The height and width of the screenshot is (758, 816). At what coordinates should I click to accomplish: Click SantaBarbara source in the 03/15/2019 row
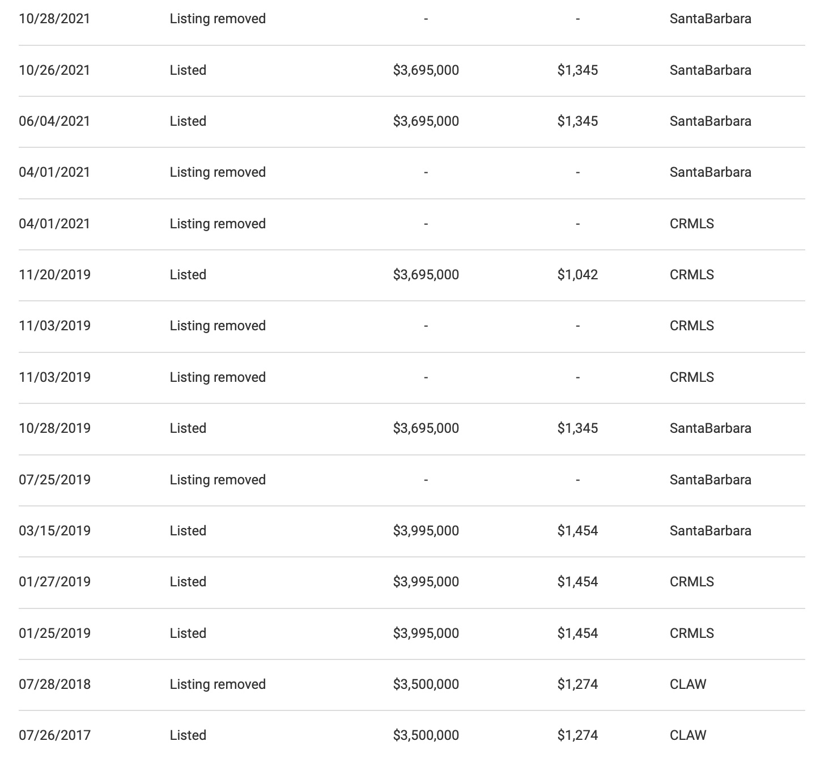pyautogui.click(x=710, y=531)
